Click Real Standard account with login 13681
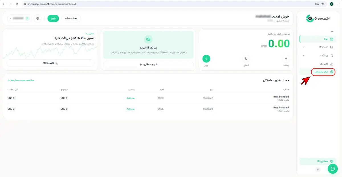Screen dimensions: 342x177 coord(281,109)
